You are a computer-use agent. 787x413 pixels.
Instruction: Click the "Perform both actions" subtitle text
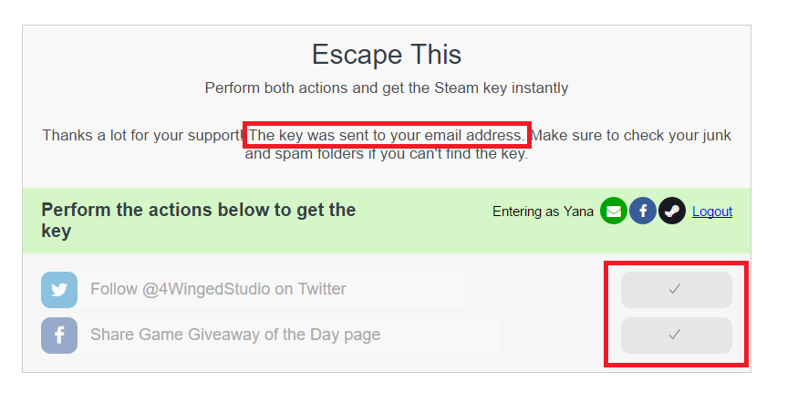pos(387,88)
